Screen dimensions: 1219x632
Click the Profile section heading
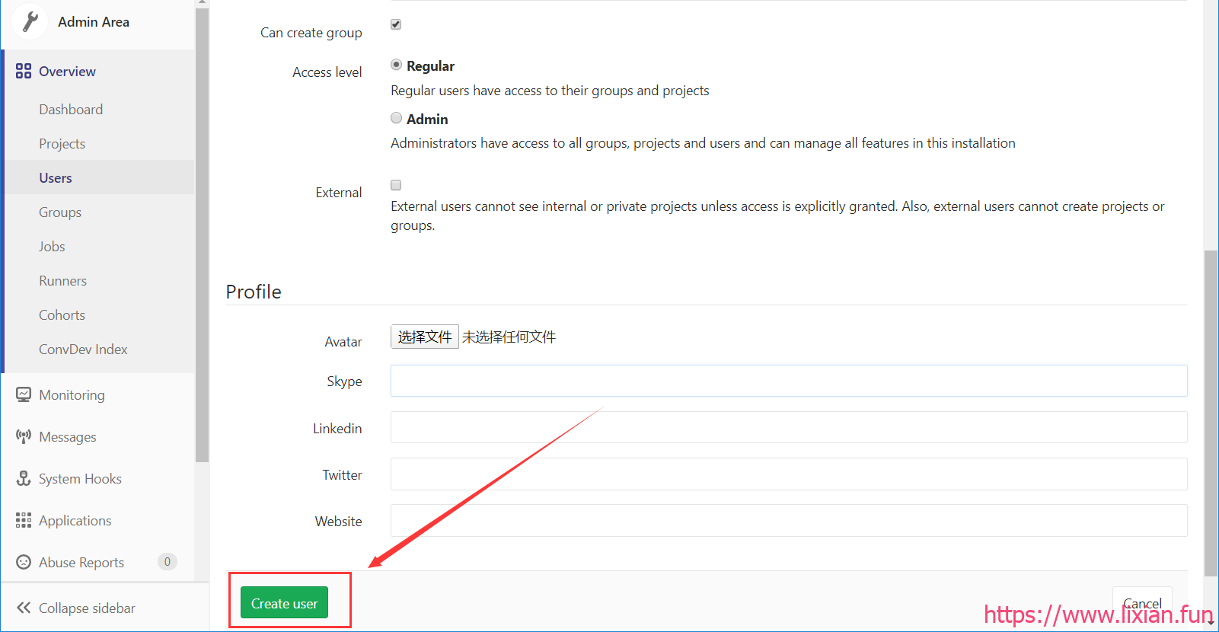point(254,292)
